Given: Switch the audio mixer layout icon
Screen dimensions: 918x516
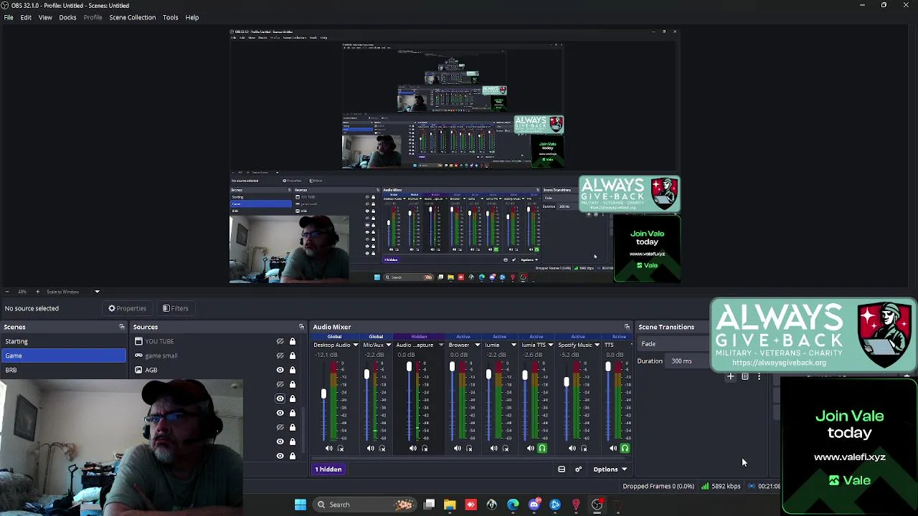Looking at the screenshot, I should [x=562, y=469].
